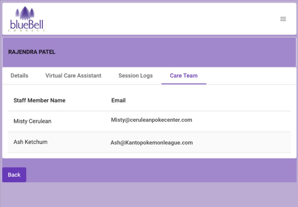This screenshot has height=207, width=298.
Task: Switch to the Details tab
Action: click(x=19, y=76)
